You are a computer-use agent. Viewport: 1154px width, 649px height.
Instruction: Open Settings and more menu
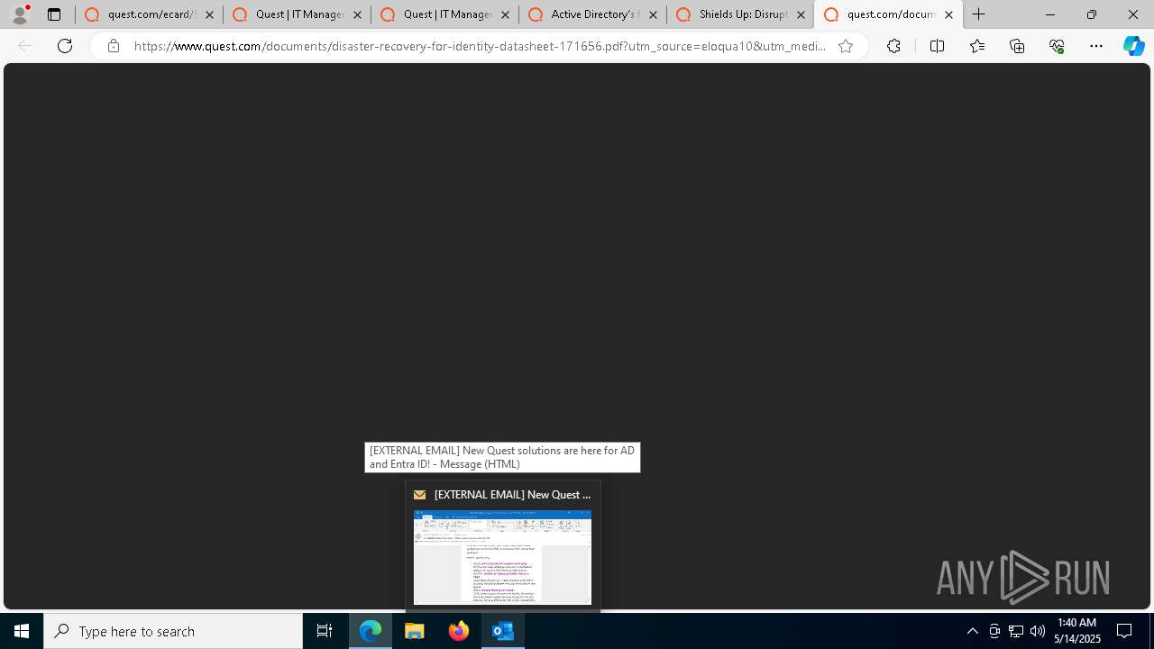[x=1096, y=46]
